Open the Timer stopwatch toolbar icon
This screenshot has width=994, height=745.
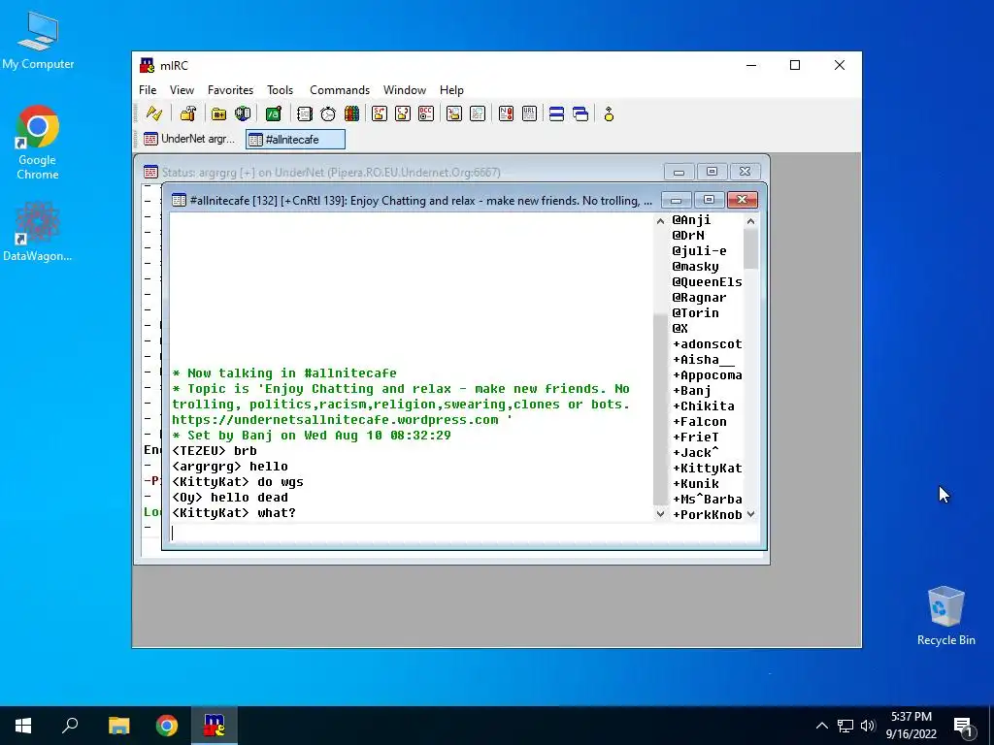click(328, 114)
